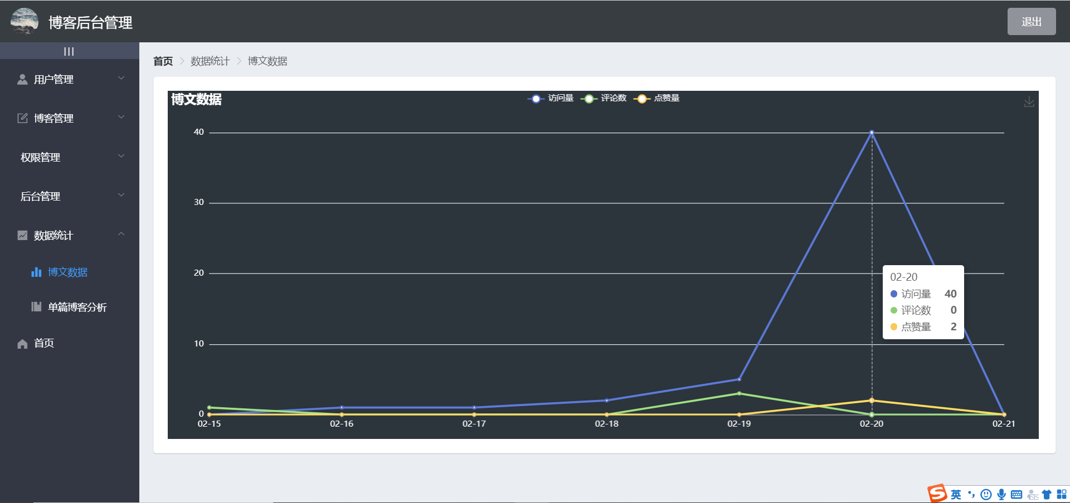Image resolution: width=1070 pixels, height=503 pixels.
Task: Click the 02-19 x-axis label
Action: click(x=739, y=424)
